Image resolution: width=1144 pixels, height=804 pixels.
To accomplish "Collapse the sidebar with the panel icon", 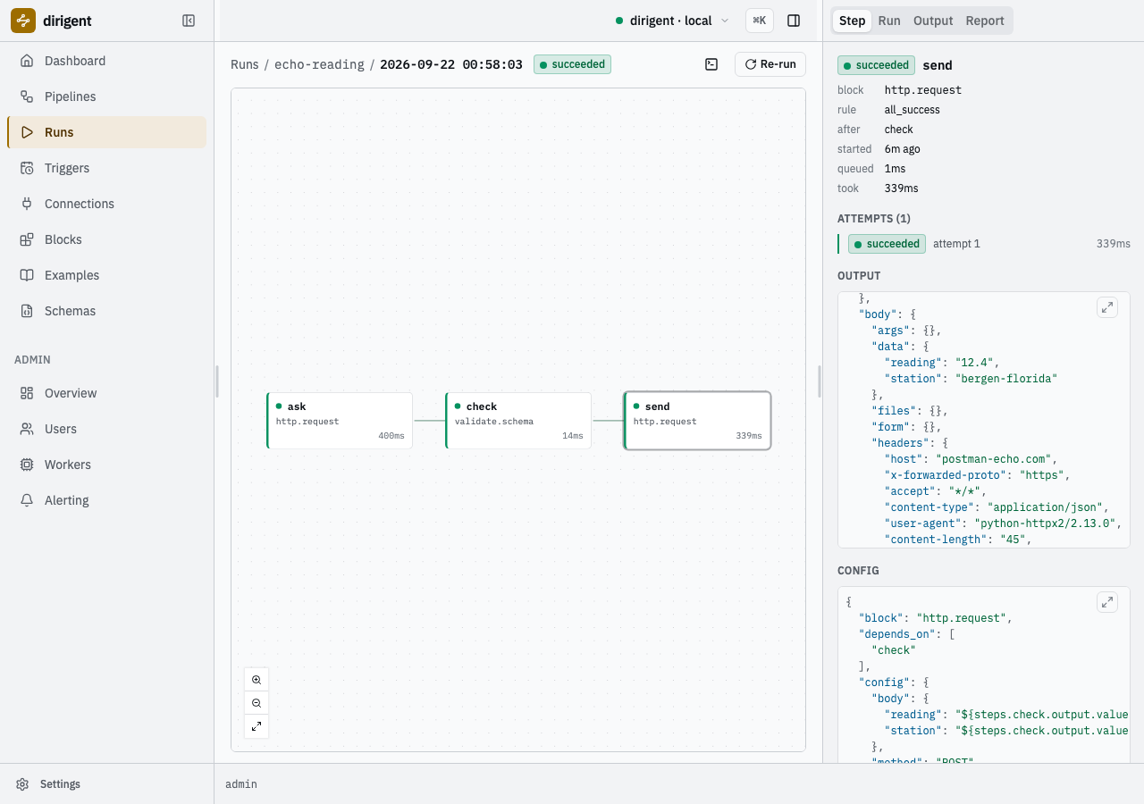I will [x=189, y=21].
